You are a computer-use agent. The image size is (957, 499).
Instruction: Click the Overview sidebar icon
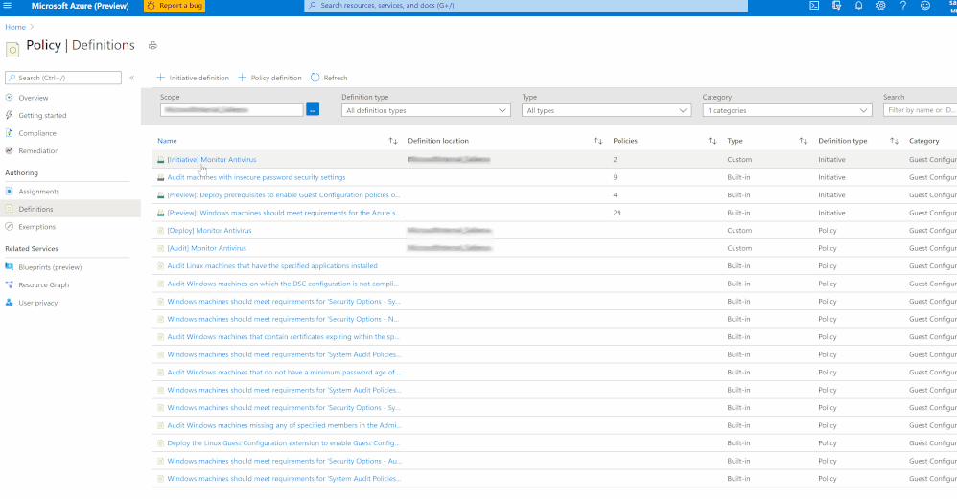tap(10, 98)
